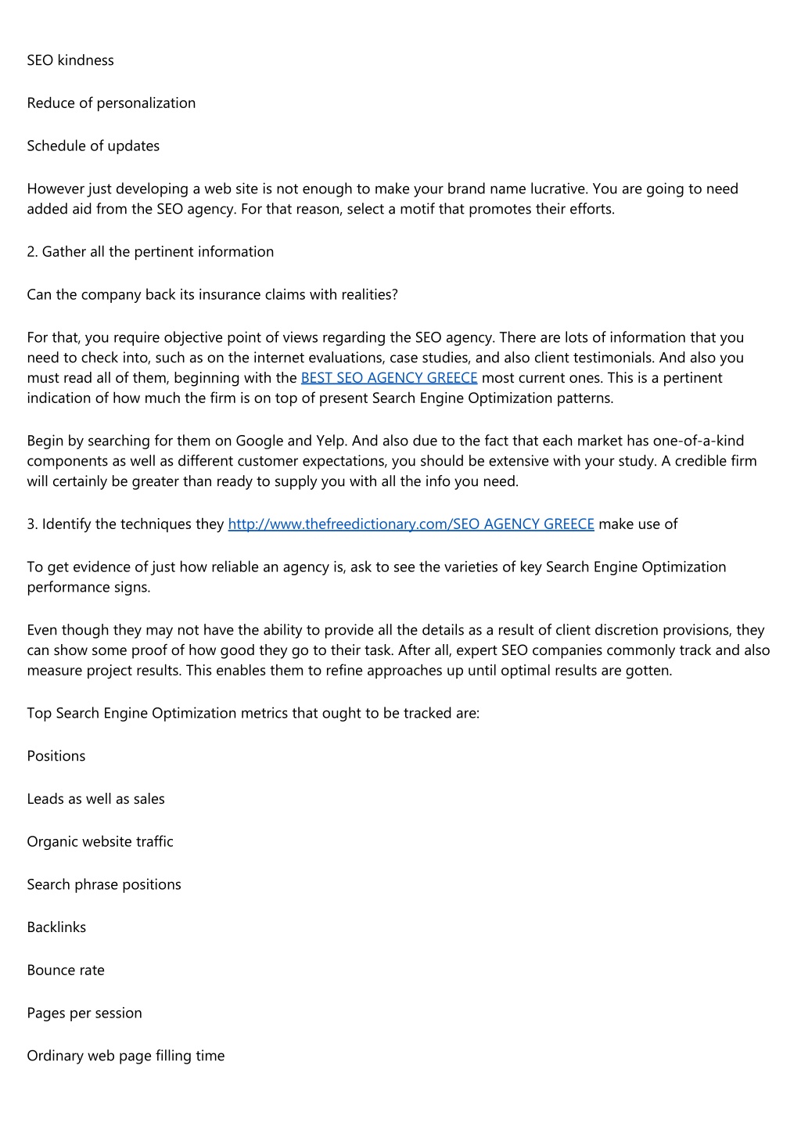Click the 'Organic website traffic' item
The image size is (801, 1134).
(100, 842)
